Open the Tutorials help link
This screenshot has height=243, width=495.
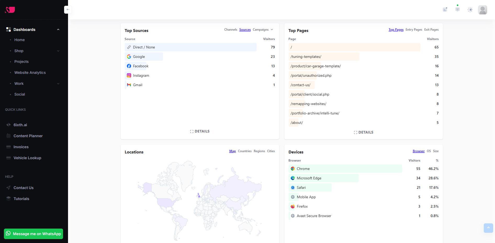coord(21,199)
